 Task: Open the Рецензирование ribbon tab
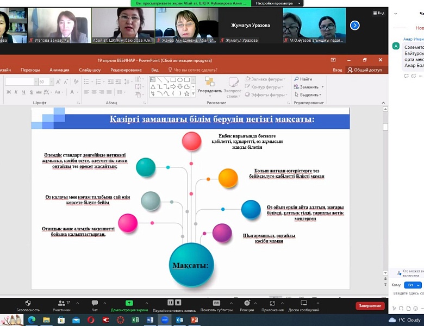pos(126,70)
